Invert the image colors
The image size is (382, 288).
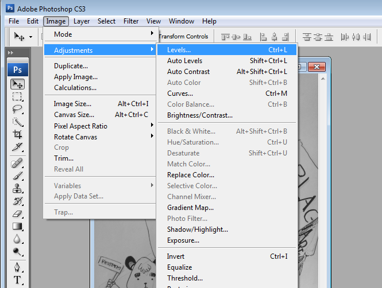[x=227, y=256]
